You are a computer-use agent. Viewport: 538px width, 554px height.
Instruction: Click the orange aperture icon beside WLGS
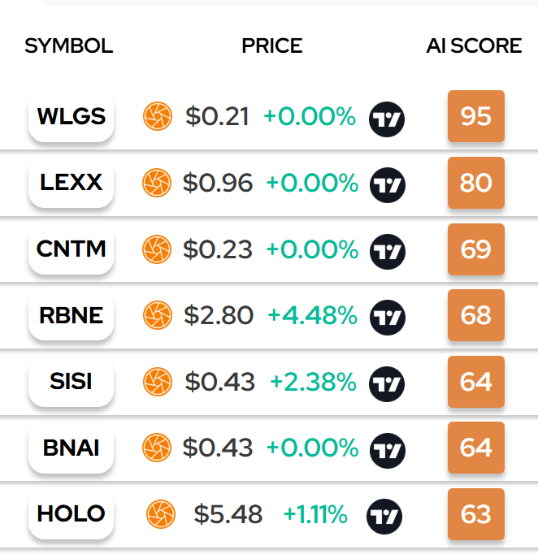[x=158, y=116]
